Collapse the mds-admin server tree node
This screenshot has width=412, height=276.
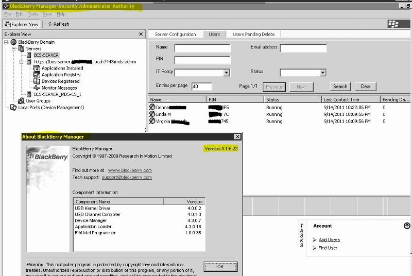[22, 62]
